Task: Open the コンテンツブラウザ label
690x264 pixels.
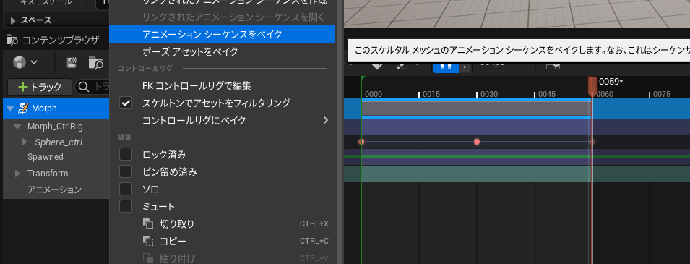Action: [x=61, y=40]
